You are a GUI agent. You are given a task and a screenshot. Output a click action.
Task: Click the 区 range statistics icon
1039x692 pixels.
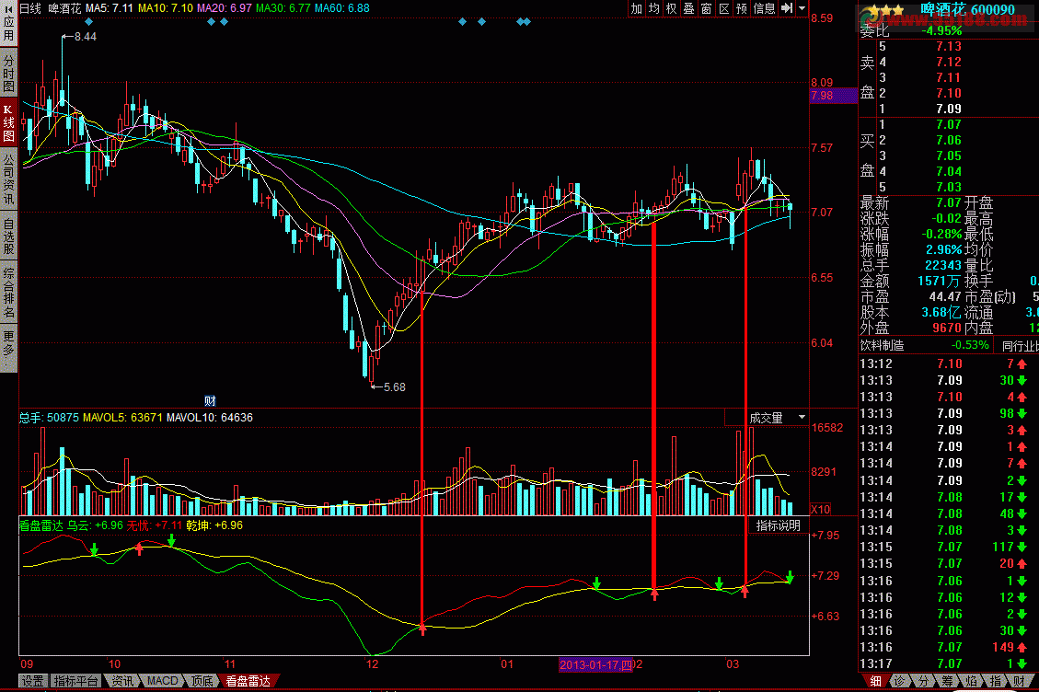point(723,8)
